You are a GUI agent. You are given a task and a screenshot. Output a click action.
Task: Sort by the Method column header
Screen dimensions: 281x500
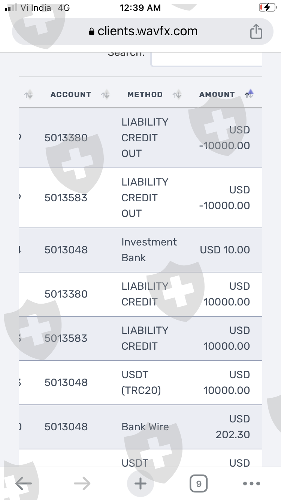tap(145, 94)
